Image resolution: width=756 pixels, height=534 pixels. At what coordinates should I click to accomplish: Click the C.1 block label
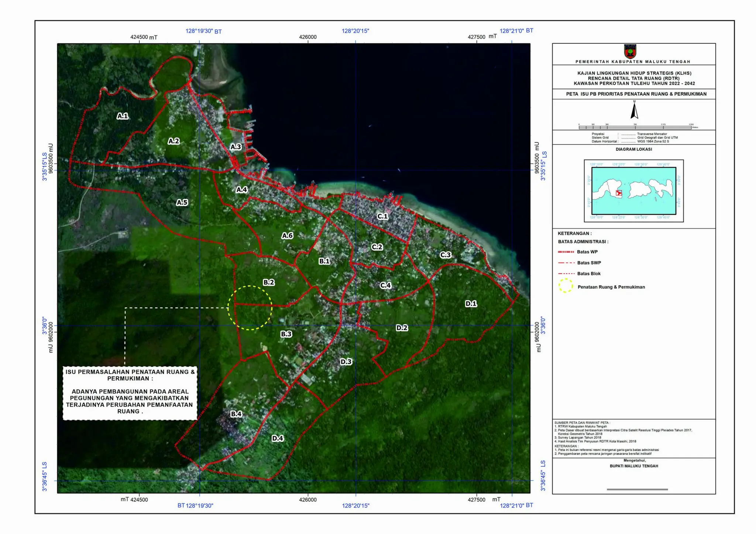[x=382, y=216]
